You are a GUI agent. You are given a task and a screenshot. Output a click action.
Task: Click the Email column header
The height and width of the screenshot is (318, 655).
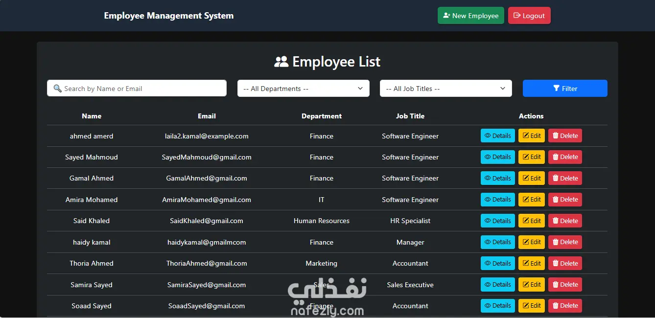point(207,116)
